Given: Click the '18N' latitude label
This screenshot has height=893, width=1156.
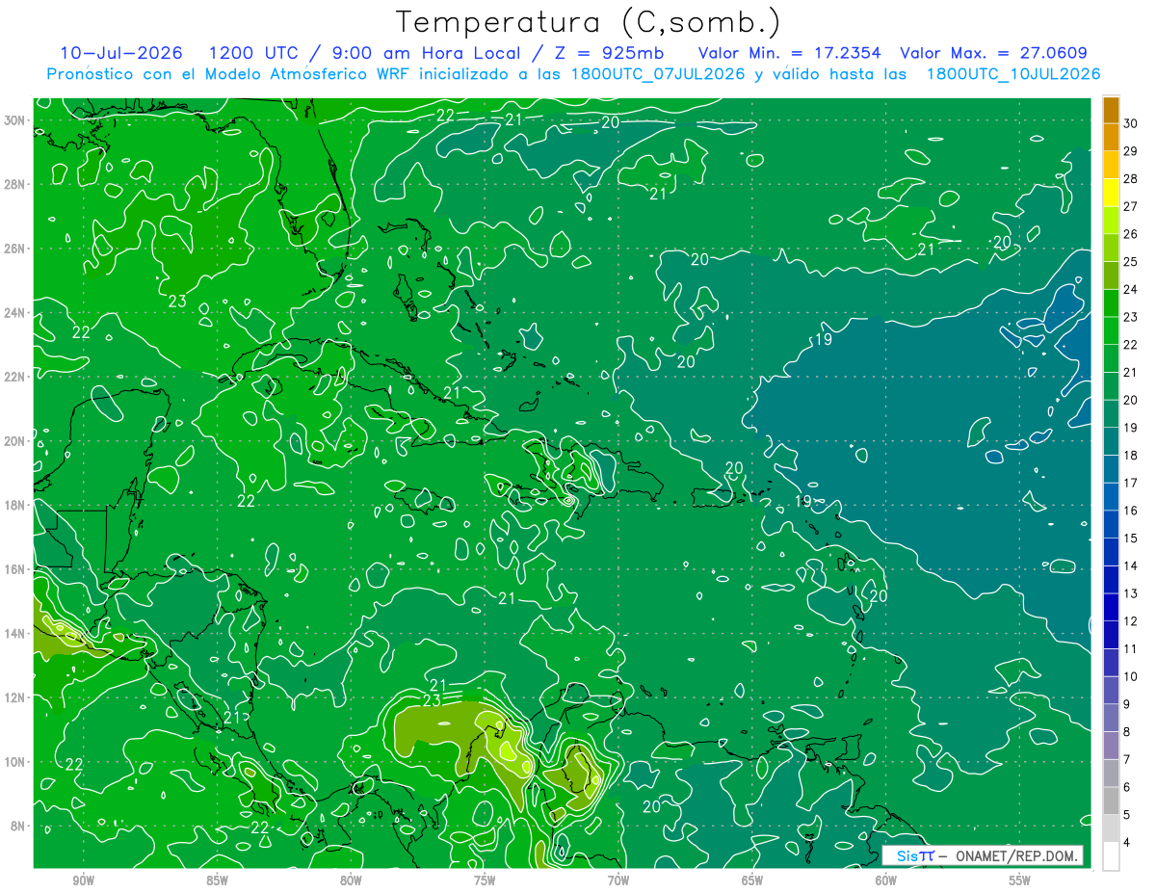Looking at the screenshot, I should tap(16, 505).
